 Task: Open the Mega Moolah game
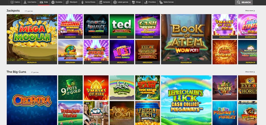32,37
